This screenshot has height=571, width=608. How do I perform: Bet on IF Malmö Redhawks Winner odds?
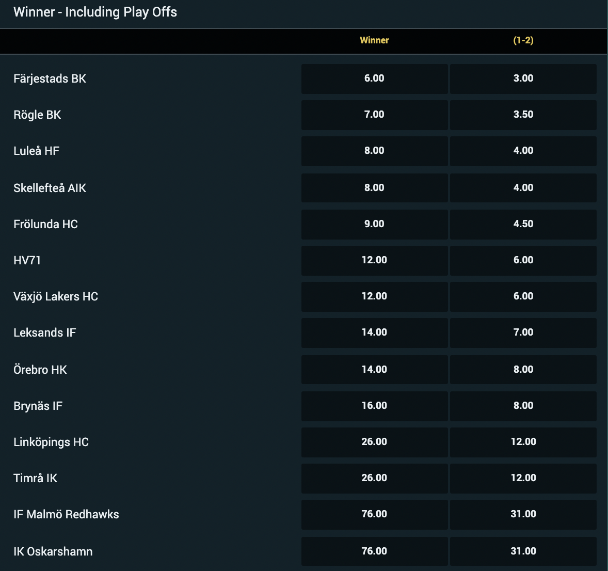(x=374, y=514)
